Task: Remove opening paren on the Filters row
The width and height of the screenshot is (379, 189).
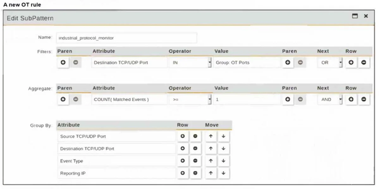Action: (x=76, y=62)
